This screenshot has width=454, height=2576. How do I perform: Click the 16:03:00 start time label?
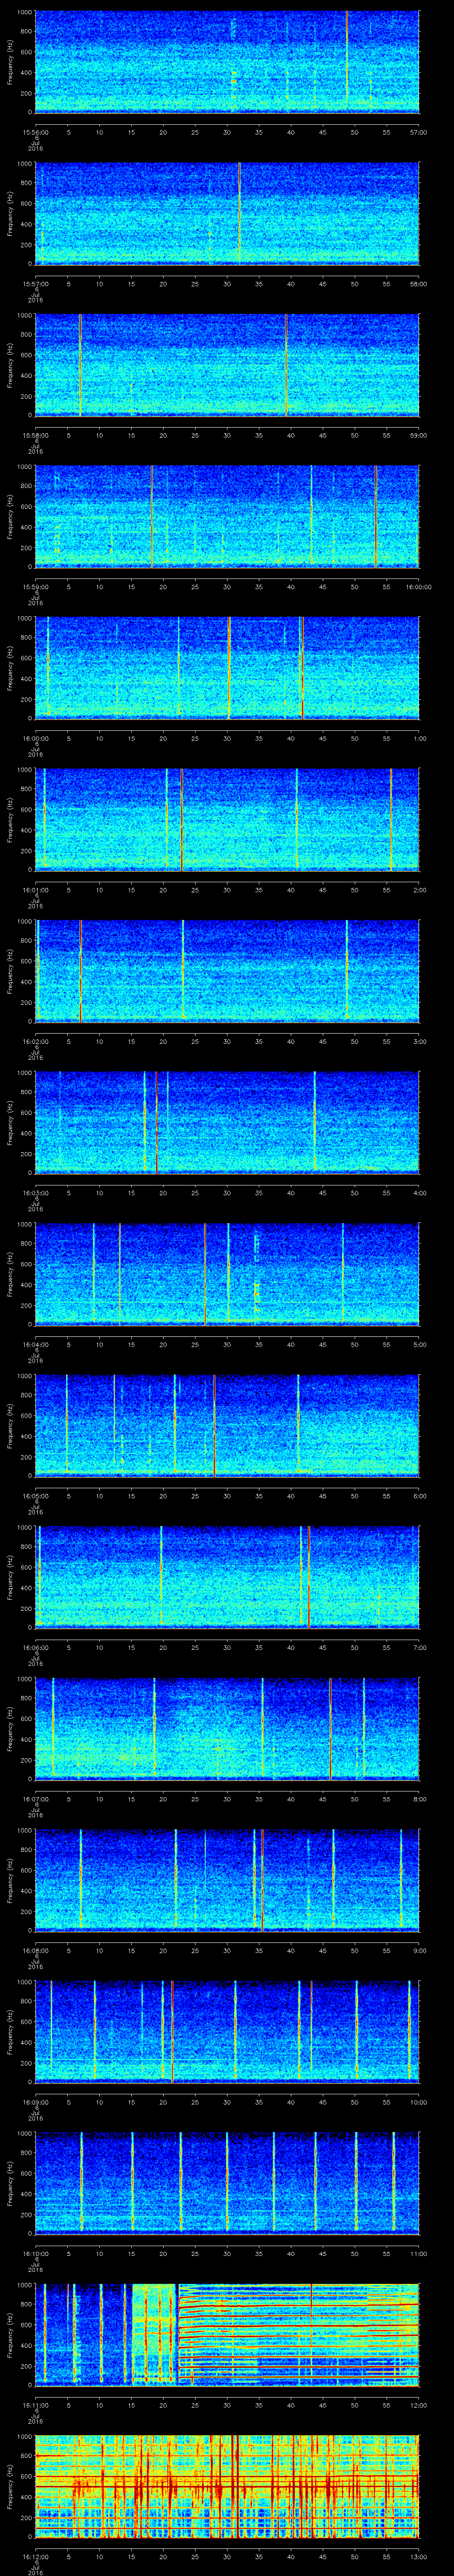[35, 1193]
